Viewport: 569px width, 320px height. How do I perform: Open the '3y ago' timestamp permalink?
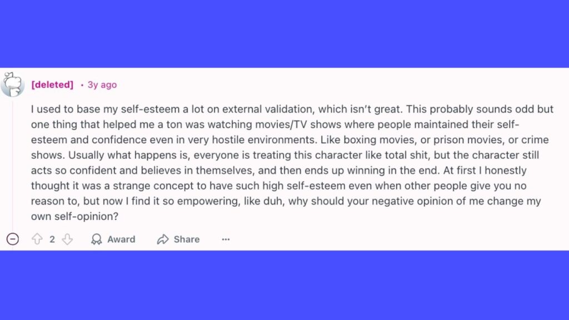coord(102,85)
